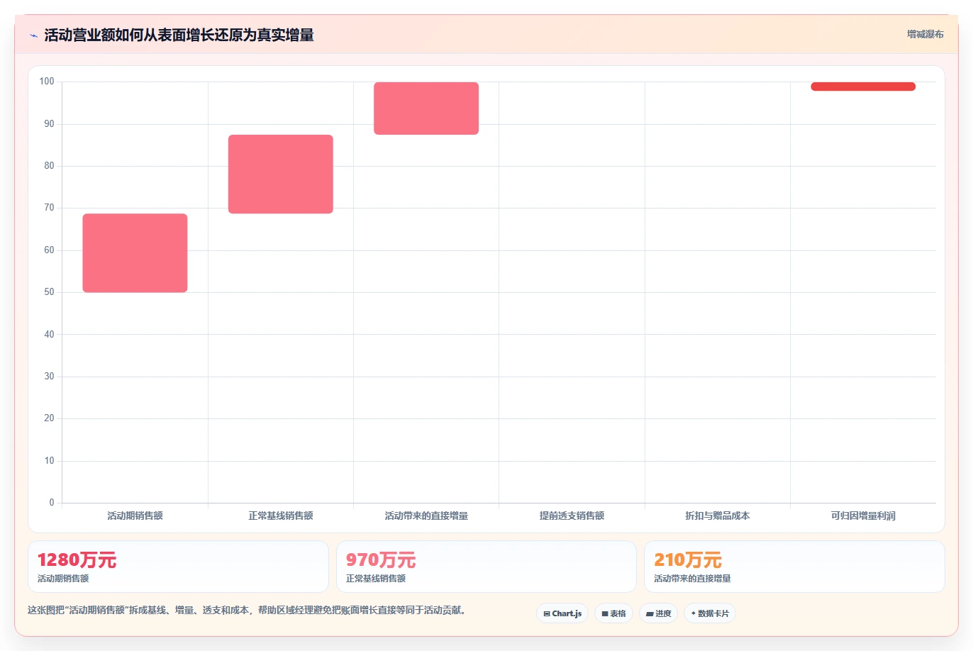This screenshot has height=651, width=973.
Task: Open the 210万元 data card
Action: [794, 567]
